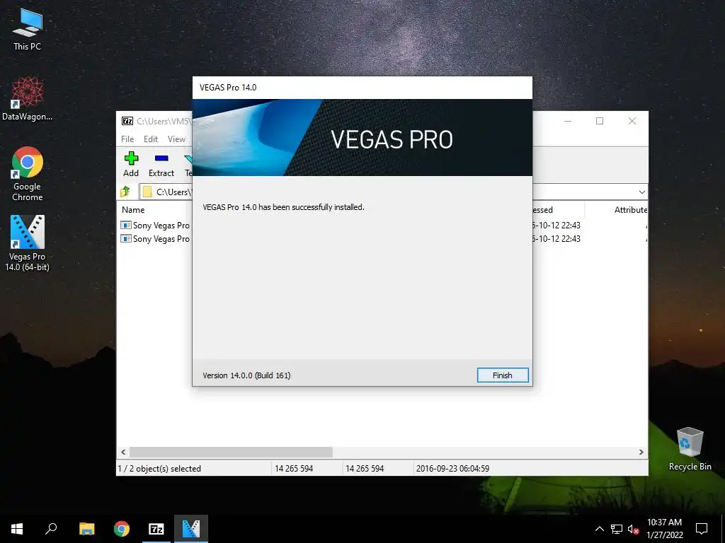Click the 7-Zip folder icon in address bar
Viewport: 725px width, 543px height.
click(147, 192)
